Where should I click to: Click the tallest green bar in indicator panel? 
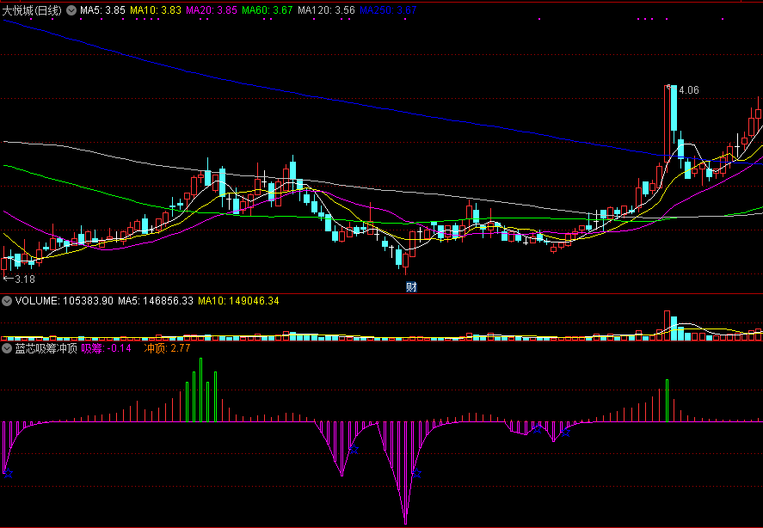pyautogui.click(x=201, y=390)
